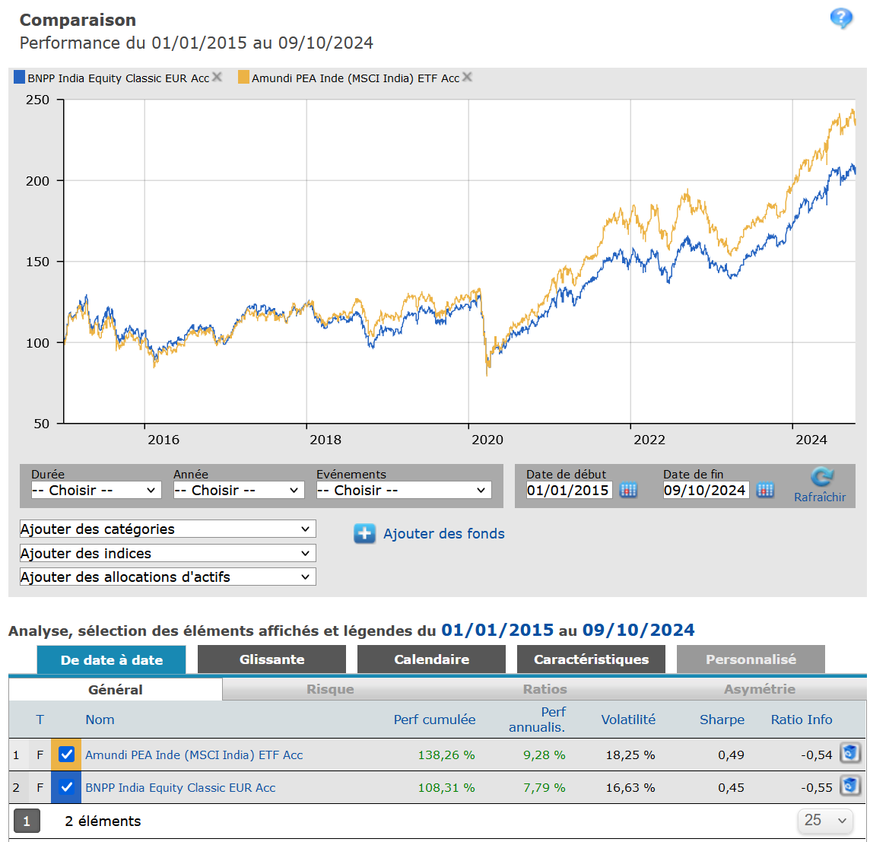Click the info icon on BNPP India Equity row

(x=850, y=786)
